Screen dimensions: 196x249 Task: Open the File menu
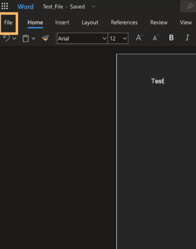click(8, 22)
